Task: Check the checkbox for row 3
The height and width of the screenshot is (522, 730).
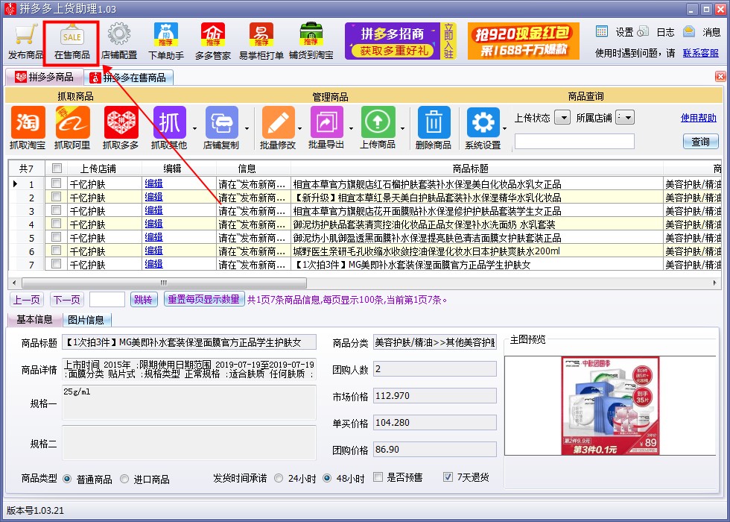Action: click(57, 210)
